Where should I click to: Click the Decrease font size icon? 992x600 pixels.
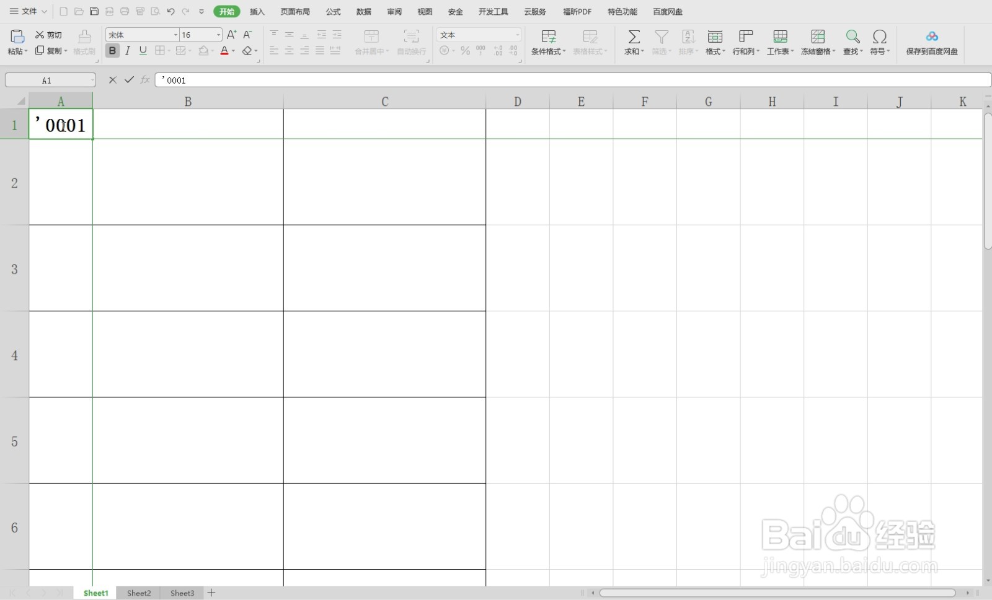(247, 35)
